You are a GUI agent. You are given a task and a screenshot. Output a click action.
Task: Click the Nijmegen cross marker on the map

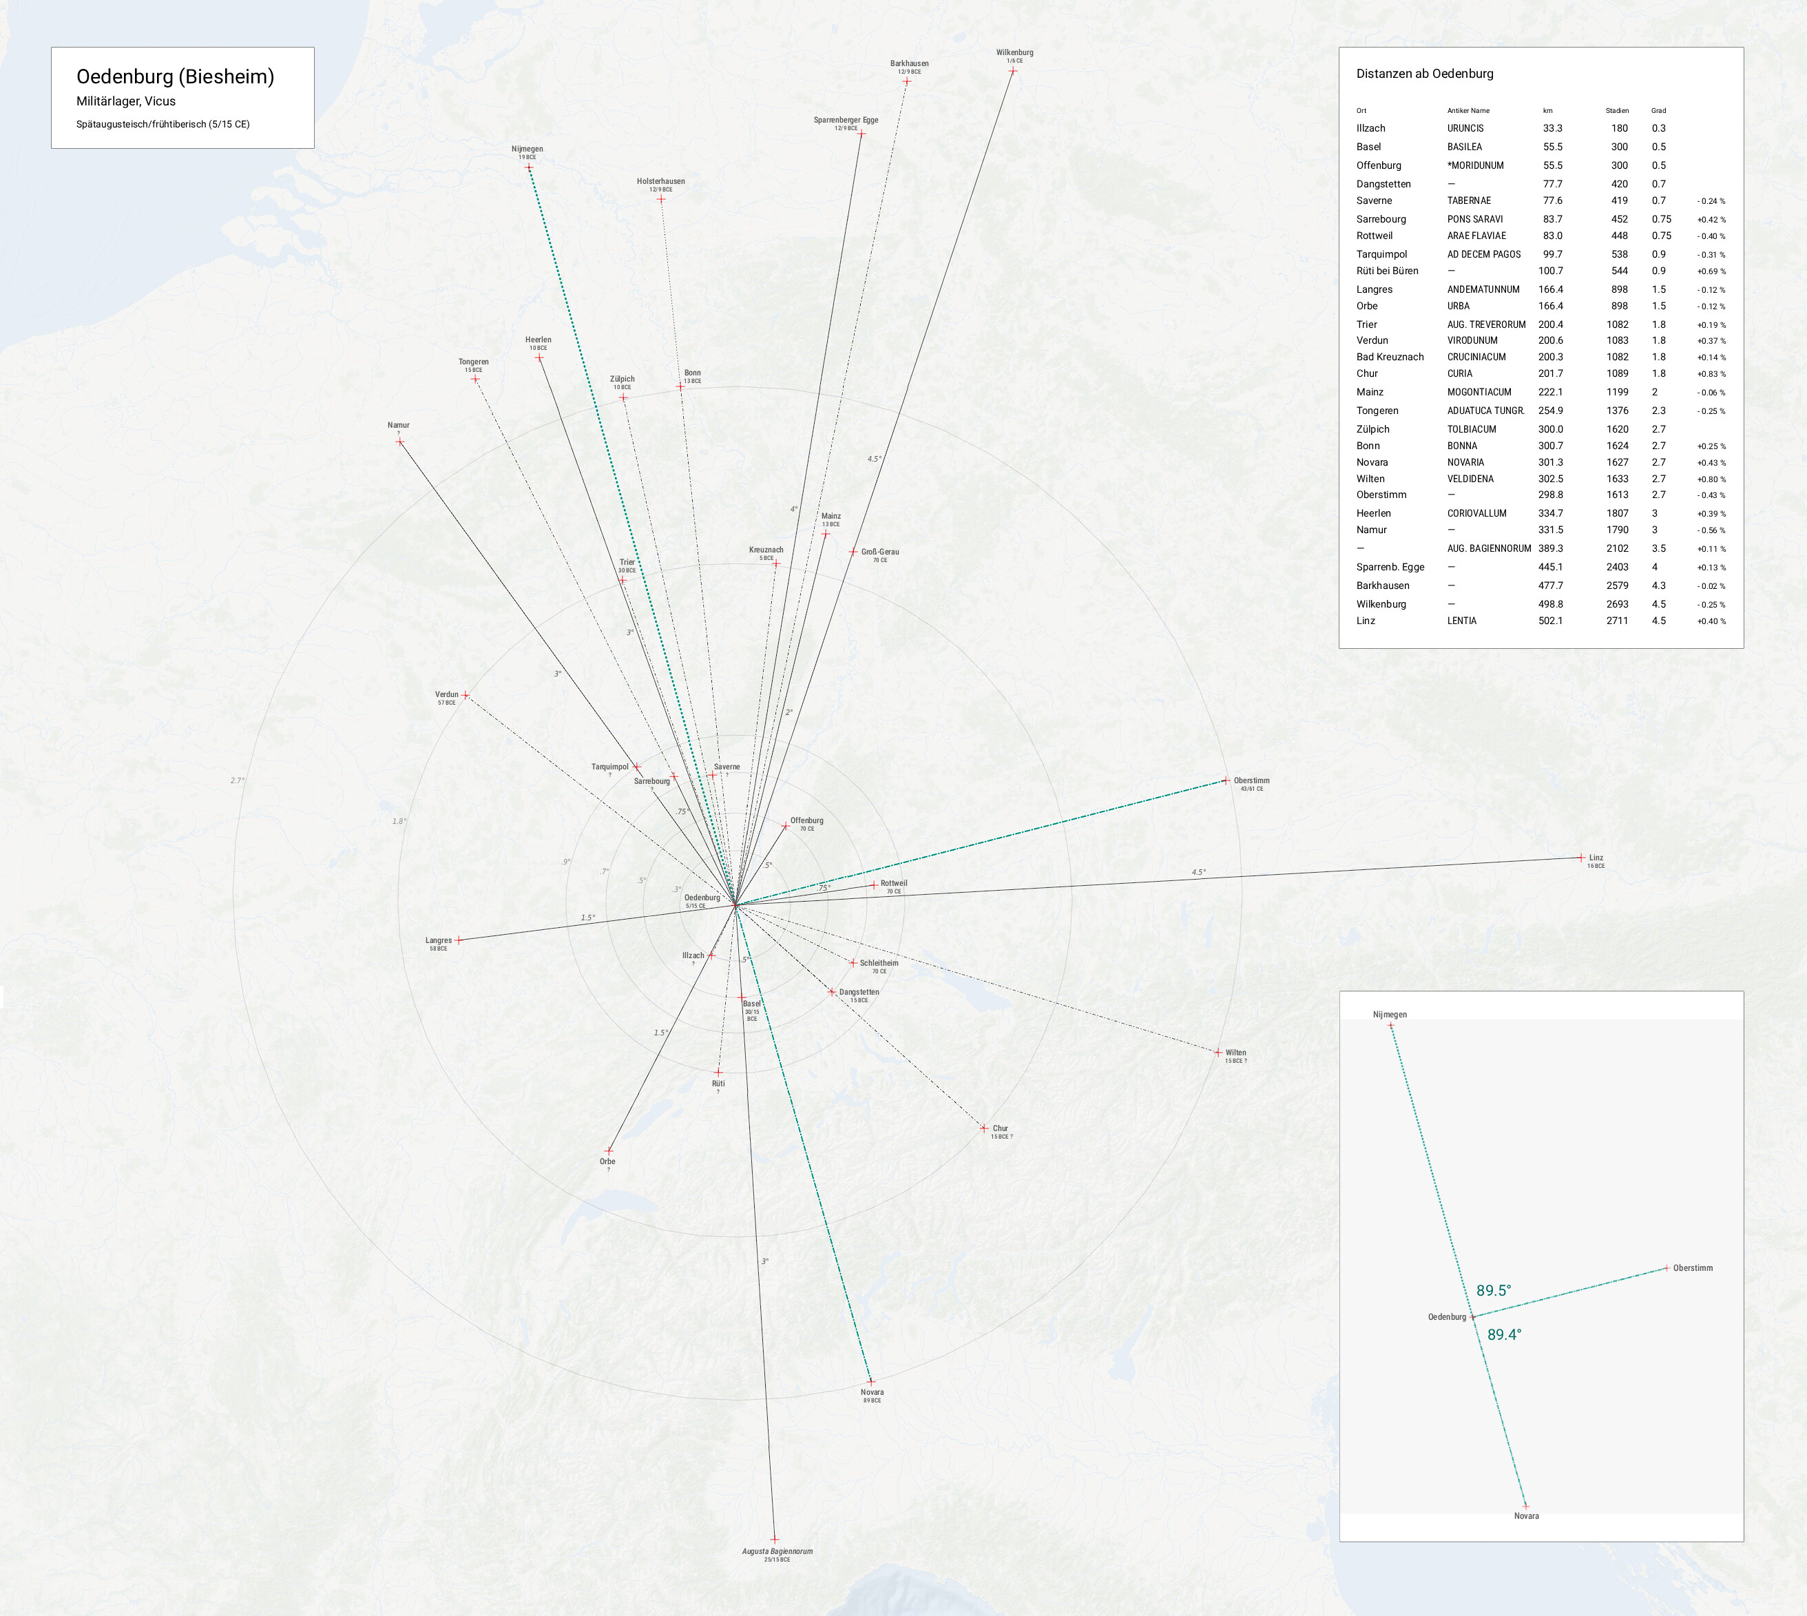click(x=529, y=167)
